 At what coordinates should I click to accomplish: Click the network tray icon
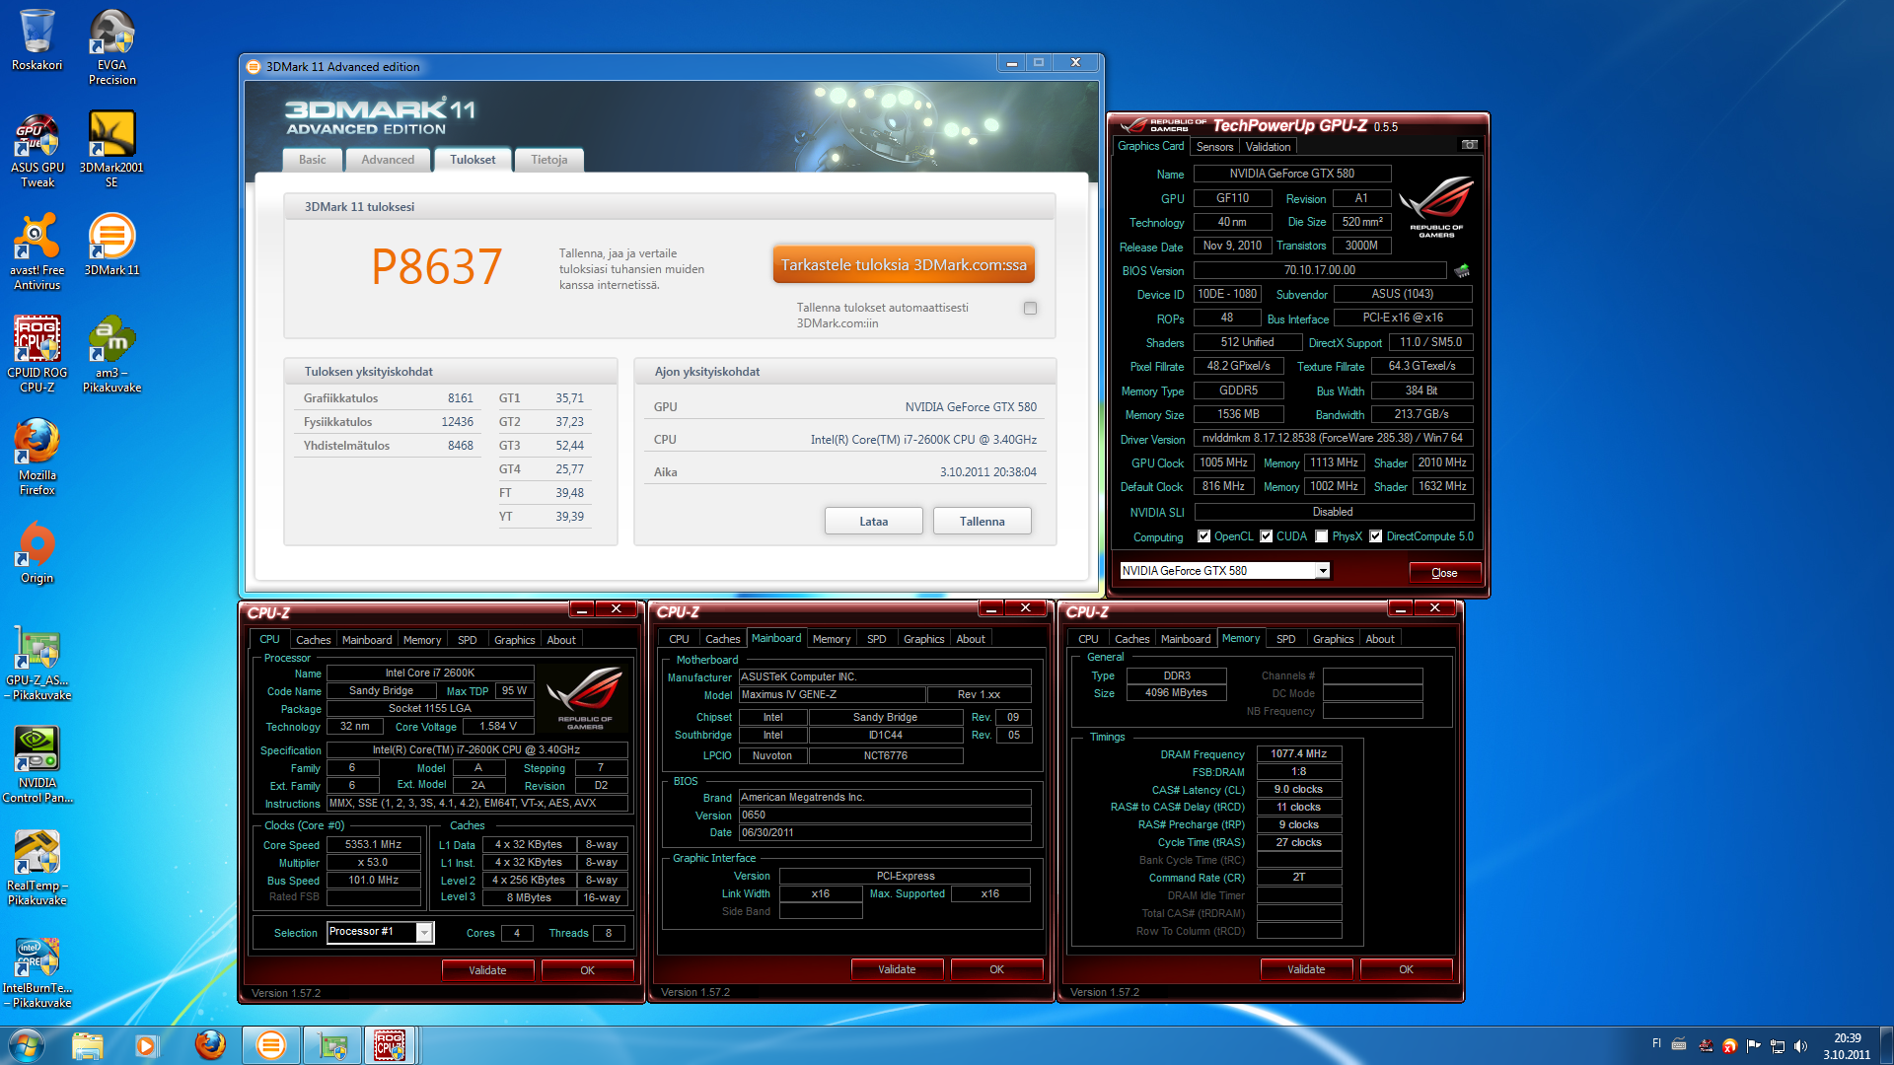click(x=1778, y=1046)
